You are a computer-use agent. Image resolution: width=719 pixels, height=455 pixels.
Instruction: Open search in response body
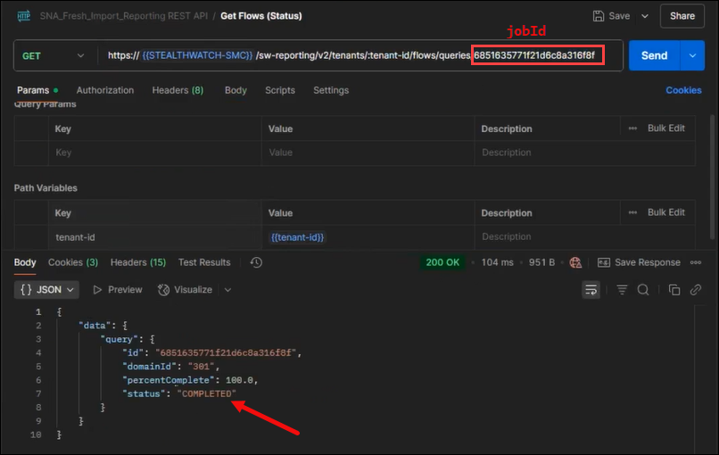(x=643, y=290)
